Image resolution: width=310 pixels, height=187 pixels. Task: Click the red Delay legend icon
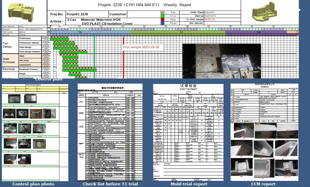pyautogui.click(x=163, y=20)
